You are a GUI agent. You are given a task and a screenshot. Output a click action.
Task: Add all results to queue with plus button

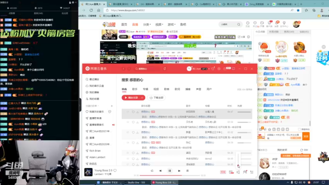(x=142, y=97)
